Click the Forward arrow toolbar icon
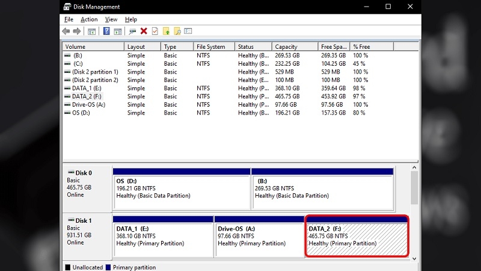The height and width of the screenshot is (271, 481). tap(77, 31)
